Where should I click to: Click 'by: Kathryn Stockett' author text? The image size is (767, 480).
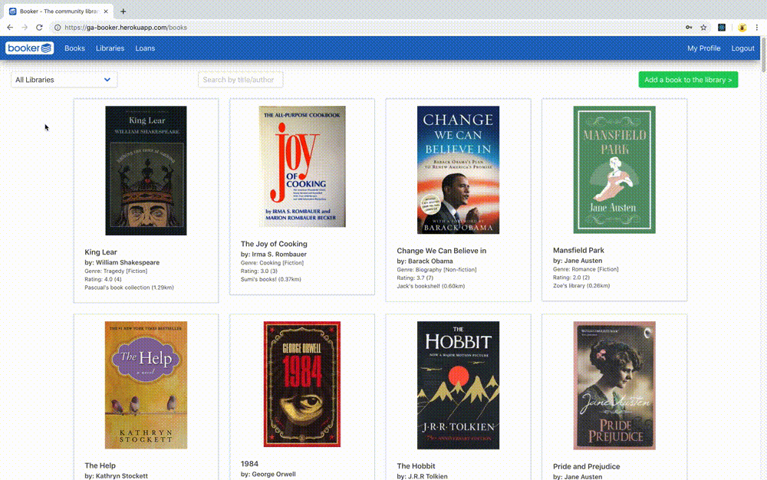[116, 475]
